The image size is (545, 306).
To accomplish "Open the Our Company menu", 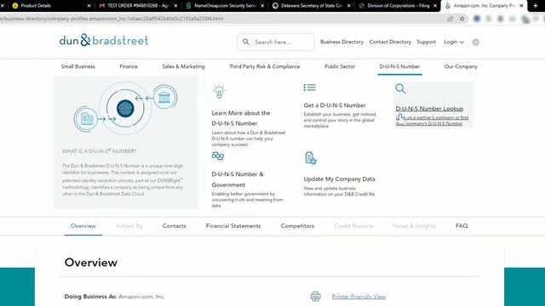I will pyautogui.click(x=461, y=66).
